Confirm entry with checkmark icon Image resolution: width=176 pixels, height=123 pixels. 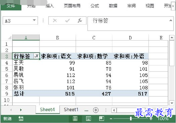(x=67, y=20)
